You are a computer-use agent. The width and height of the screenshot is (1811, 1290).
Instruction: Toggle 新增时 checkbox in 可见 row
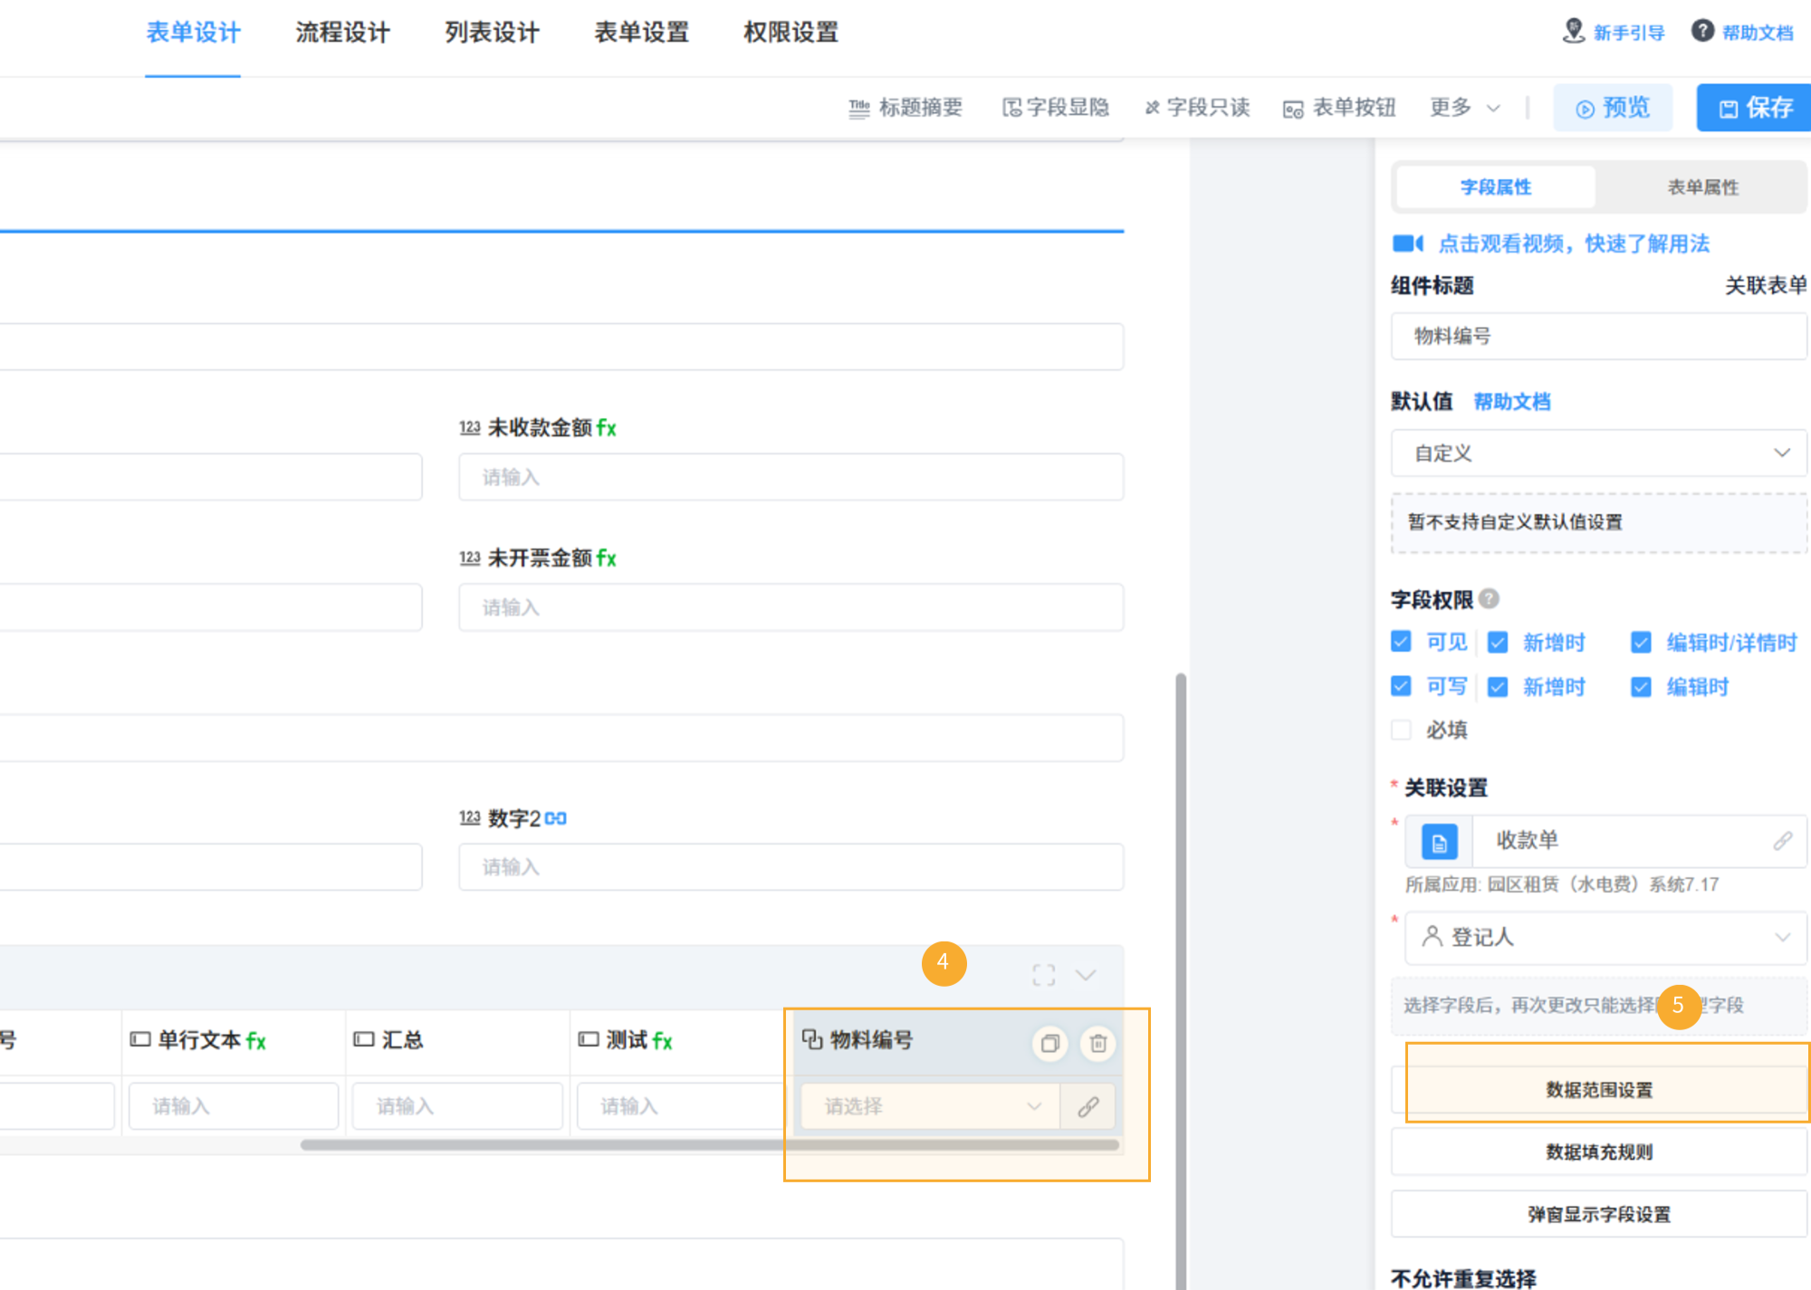click(1498, 642)
